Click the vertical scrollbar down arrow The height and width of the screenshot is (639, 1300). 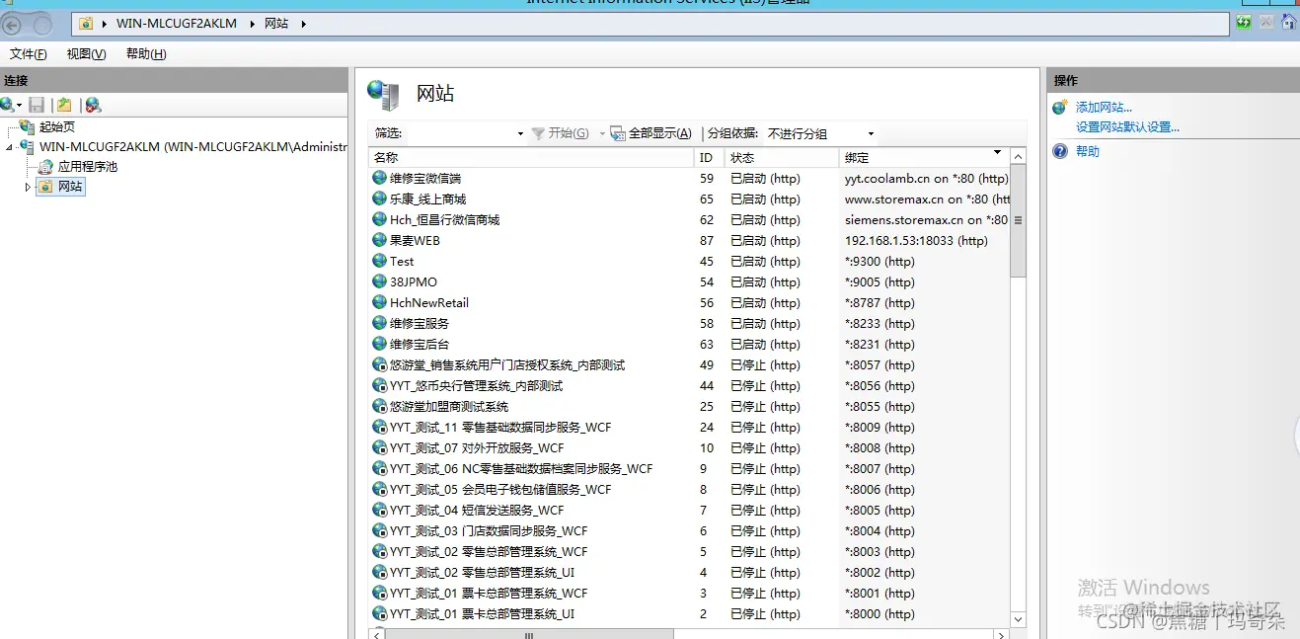1019,620
